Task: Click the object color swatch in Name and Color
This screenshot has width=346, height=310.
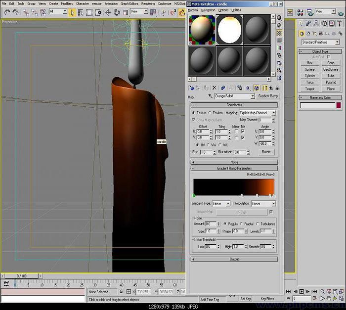Action: (x=339, y=105)
